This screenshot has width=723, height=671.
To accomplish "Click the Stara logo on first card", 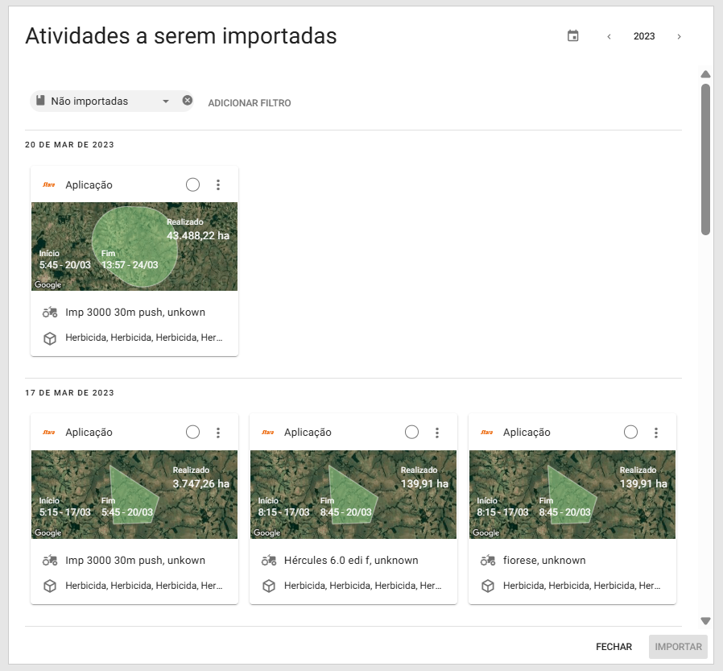I will (49, 184).
